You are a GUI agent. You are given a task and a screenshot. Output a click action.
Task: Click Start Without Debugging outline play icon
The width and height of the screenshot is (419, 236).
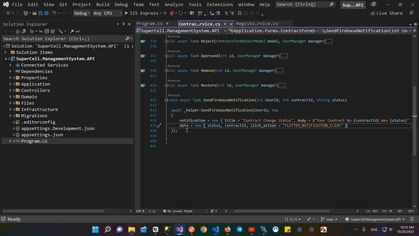[x=165, y=13]
